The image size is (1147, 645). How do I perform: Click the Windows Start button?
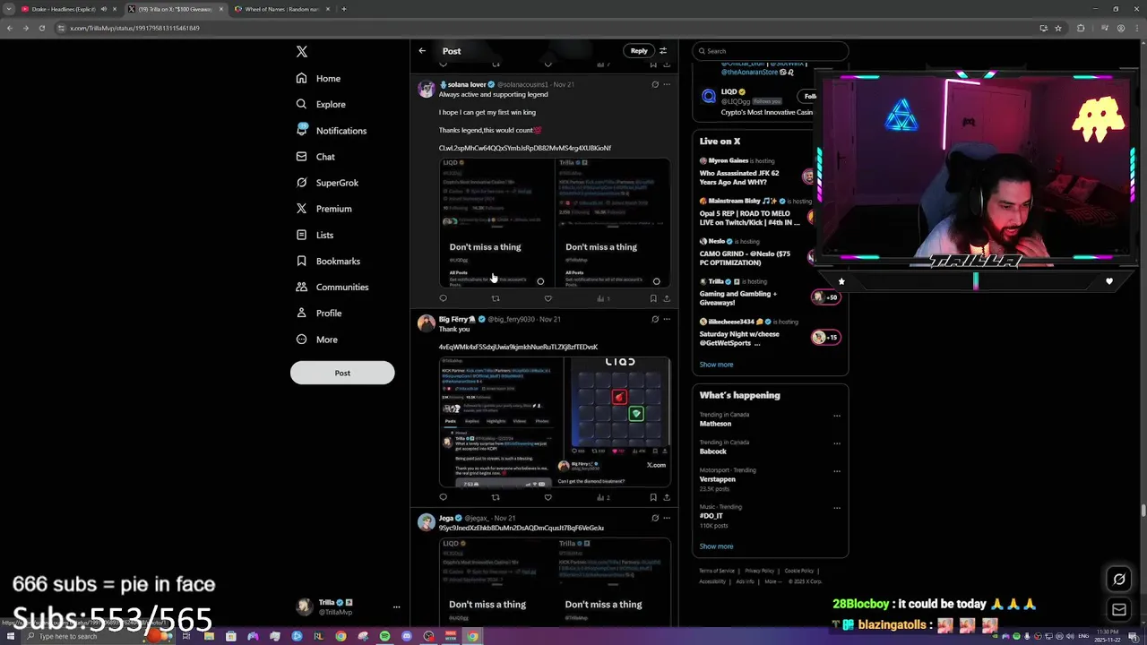pos(9,636)
